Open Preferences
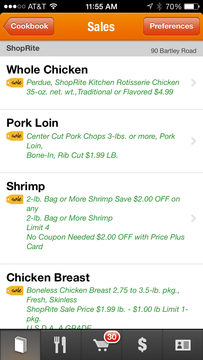Viewport: 203px width, 360px height. pyautogui.click(x=171, y=26)
